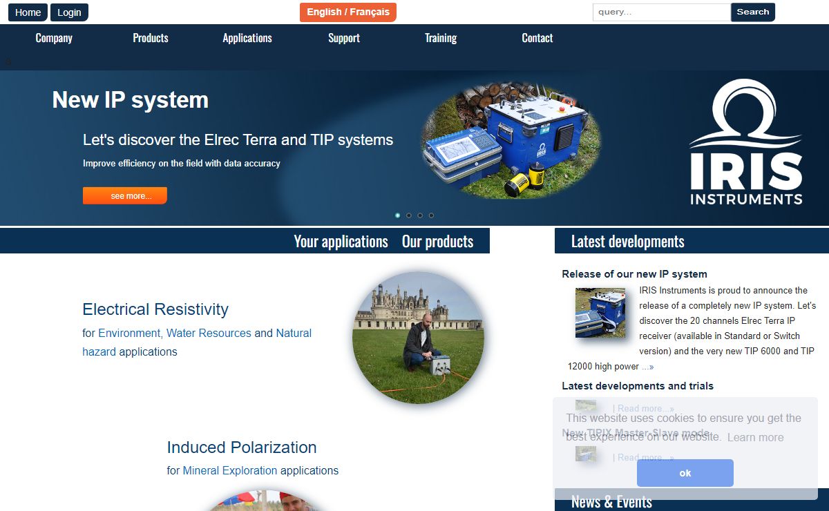Click the circular resistivity field photo

418,338
